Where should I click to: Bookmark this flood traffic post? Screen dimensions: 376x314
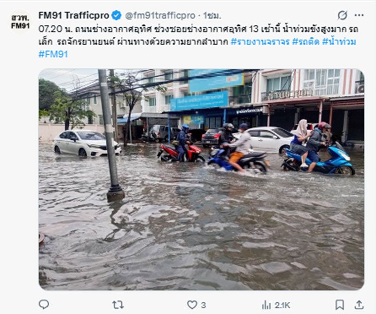coord(339,304)
